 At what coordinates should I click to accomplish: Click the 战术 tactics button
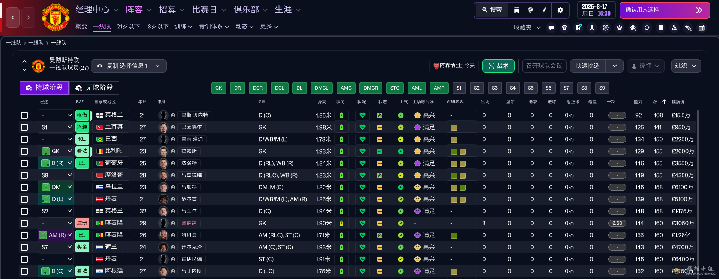(x=498, y=66)
